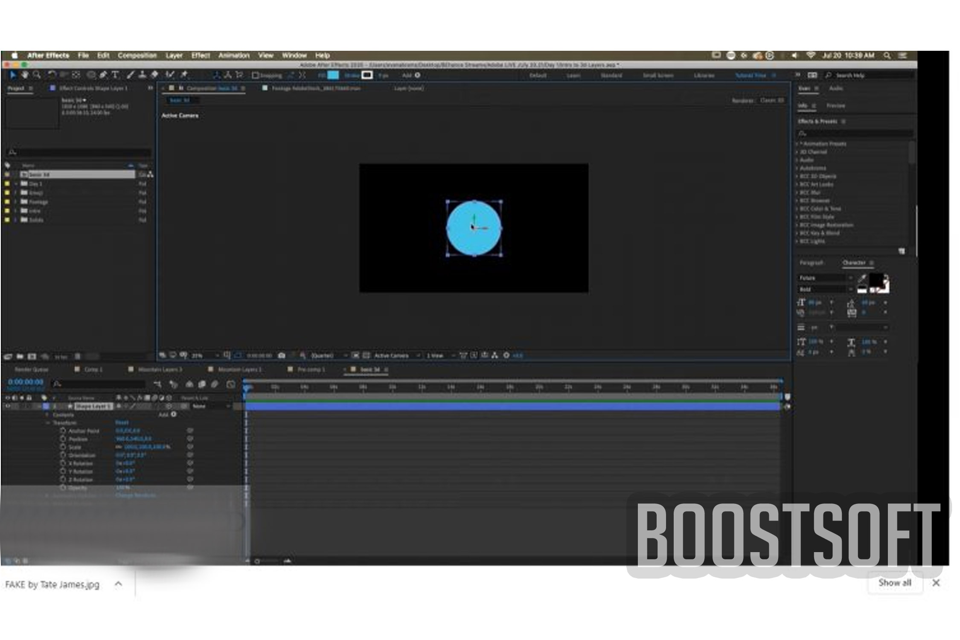Image resolution: width=960 pixels, height=640 pixels.
Task: Enable motion blur switch in timeline header
Action: (215, 384)
